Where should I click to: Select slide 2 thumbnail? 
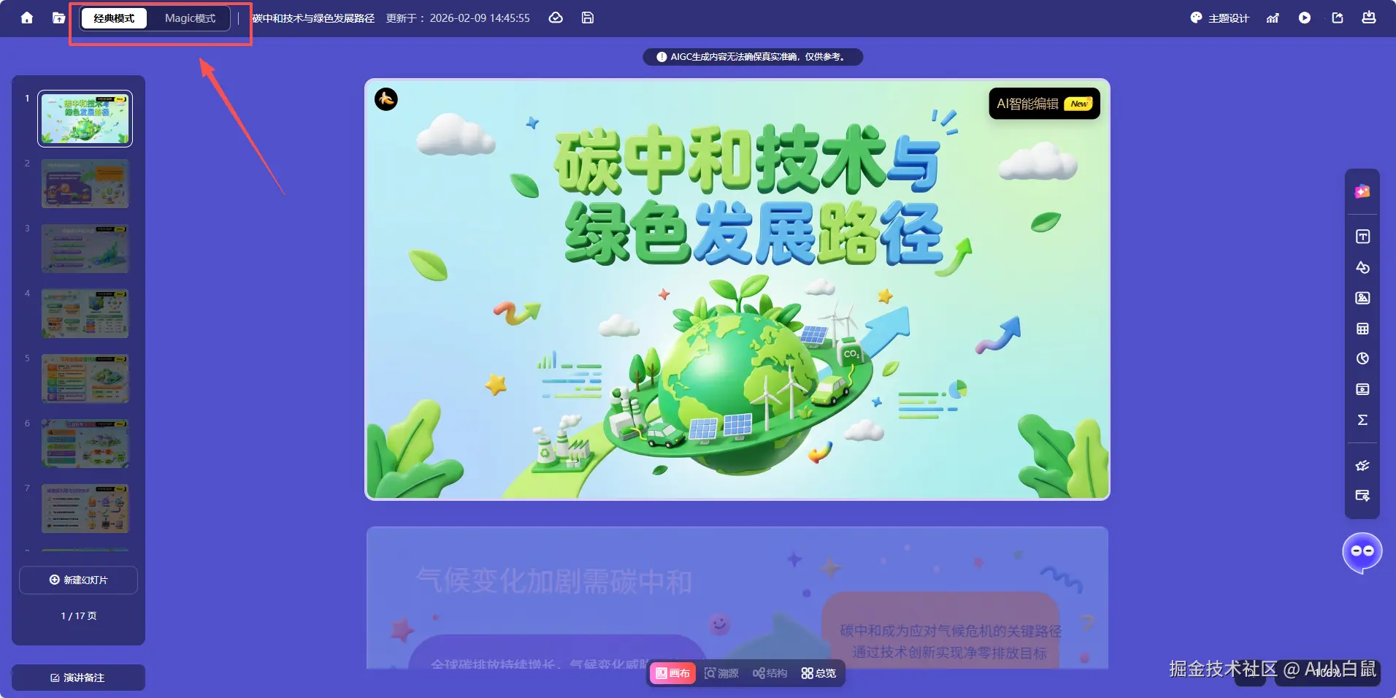pos(85,183)
